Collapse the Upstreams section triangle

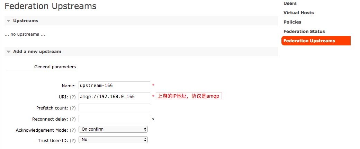pyautogui.click(x=9, y=21)
